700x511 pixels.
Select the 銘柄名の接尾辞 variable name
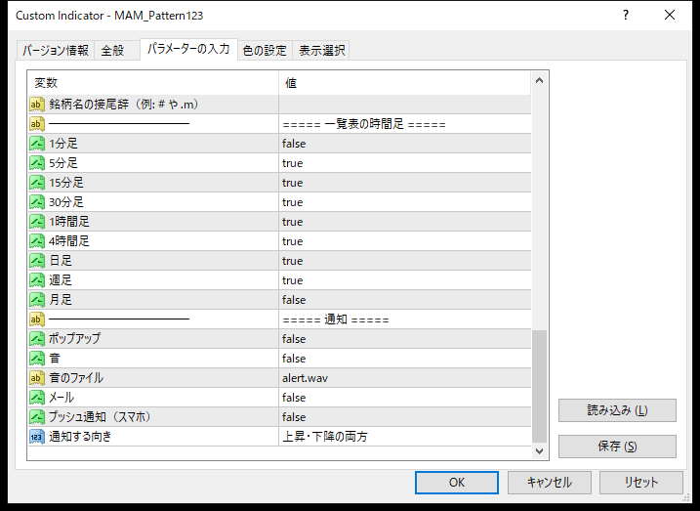click(x=124, y=105)
